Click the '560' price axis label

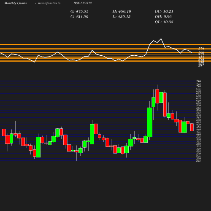click(x=198, y=110)
